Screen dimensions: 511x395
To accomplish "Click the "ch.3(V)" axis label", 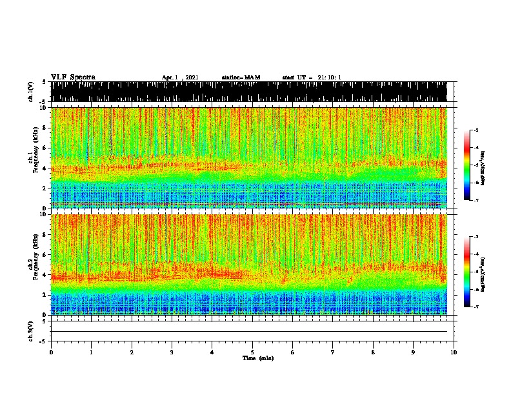I will [31, 331].
